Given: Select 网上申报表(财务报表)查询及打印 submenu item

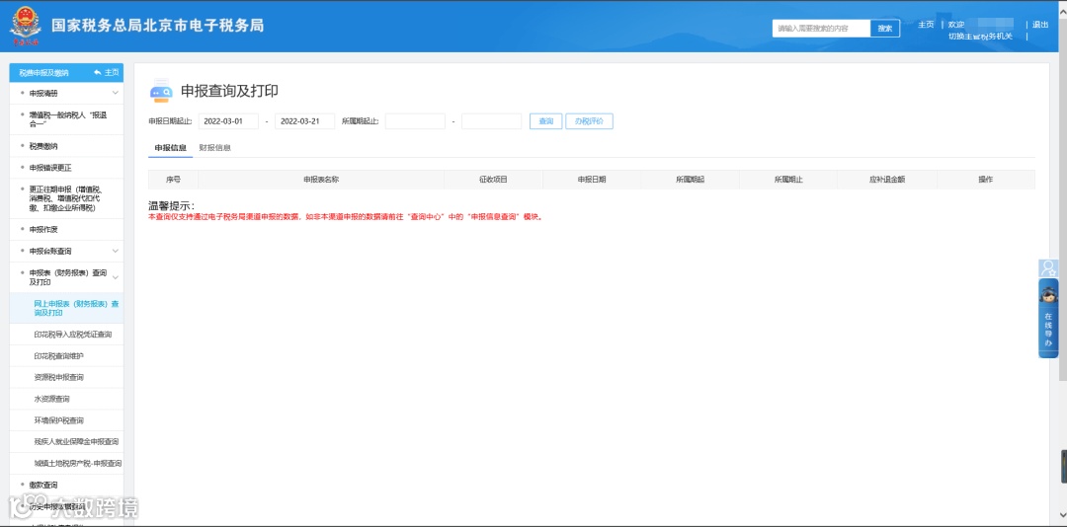Looking at the screenshot, I should point(67,308).
